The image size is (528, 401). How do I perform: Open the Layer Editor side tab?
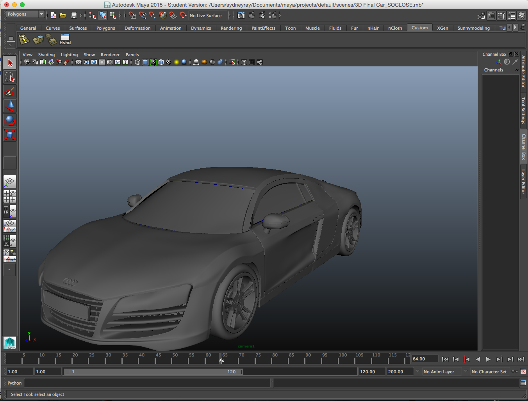[x=523, y=182]
